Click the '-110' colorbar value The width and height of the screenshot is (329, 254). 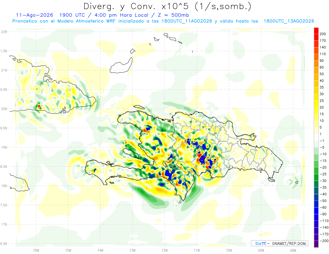(324, 221)
